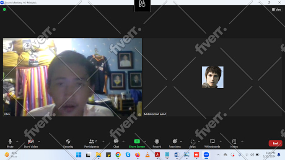285x160 pixels.
Task: Open File Explorer from the taskbar
Action: click(98, 155)
